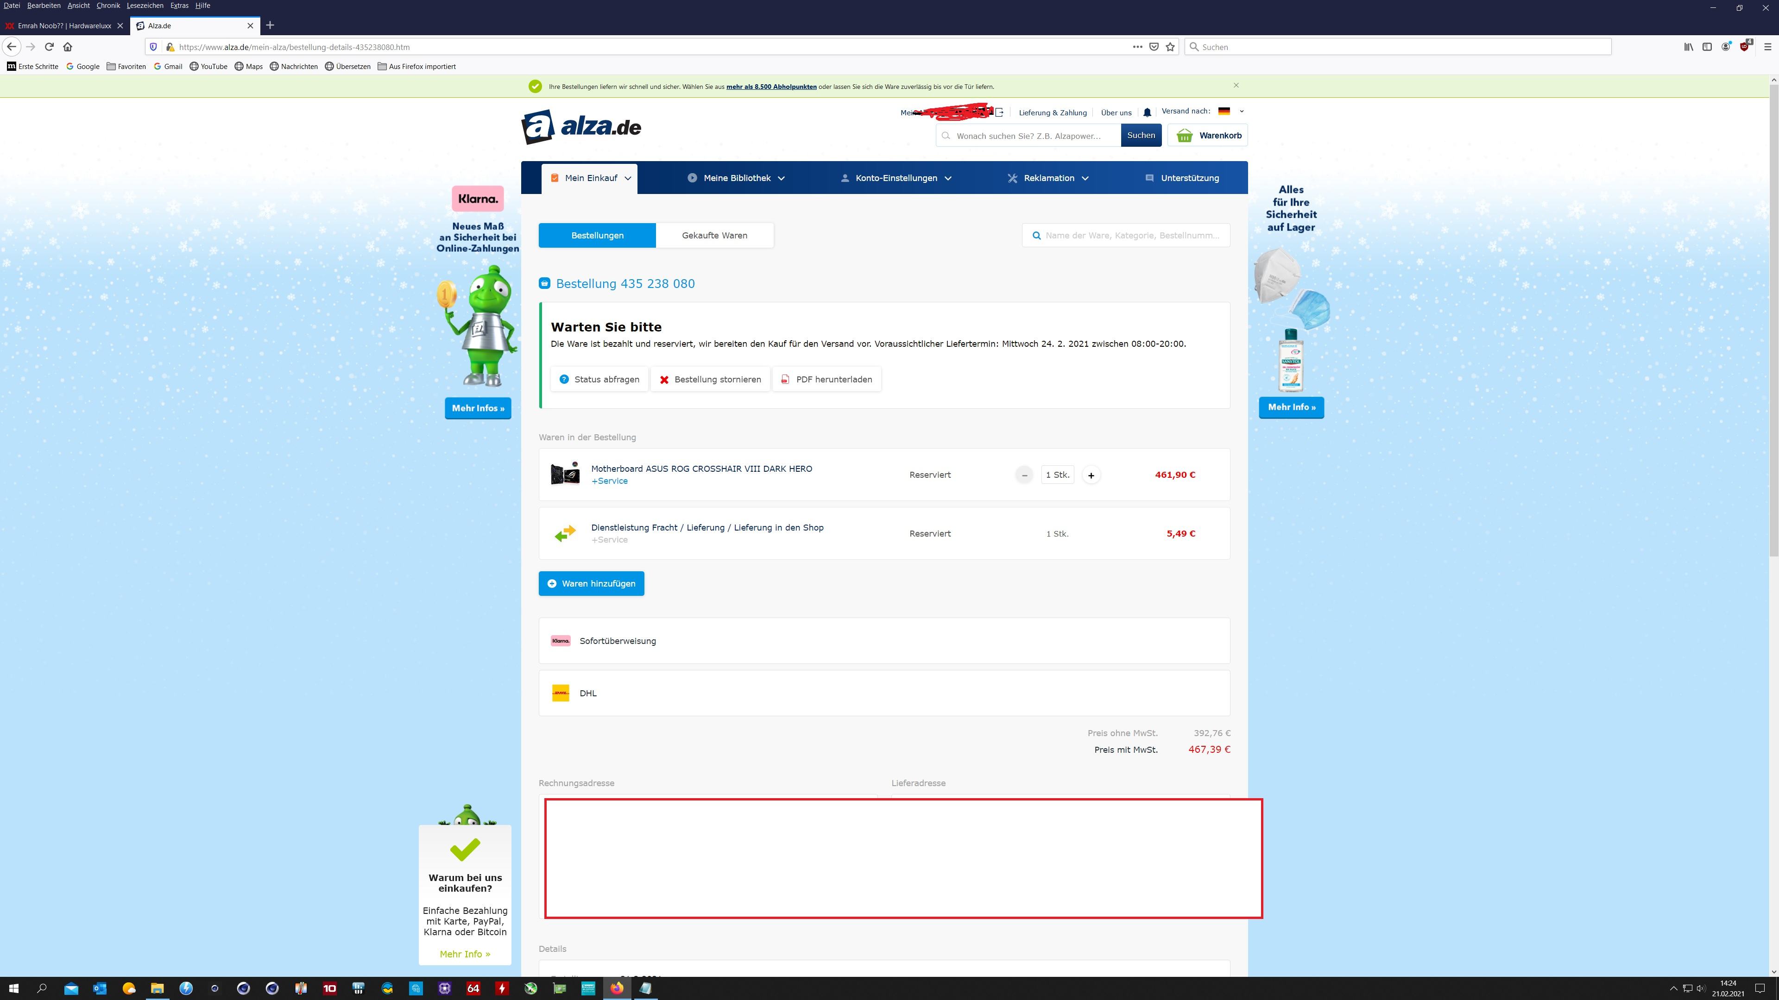Click the PDF herunterladen button
Viewport: 1779px width, 1000px height.
[826, 380]
